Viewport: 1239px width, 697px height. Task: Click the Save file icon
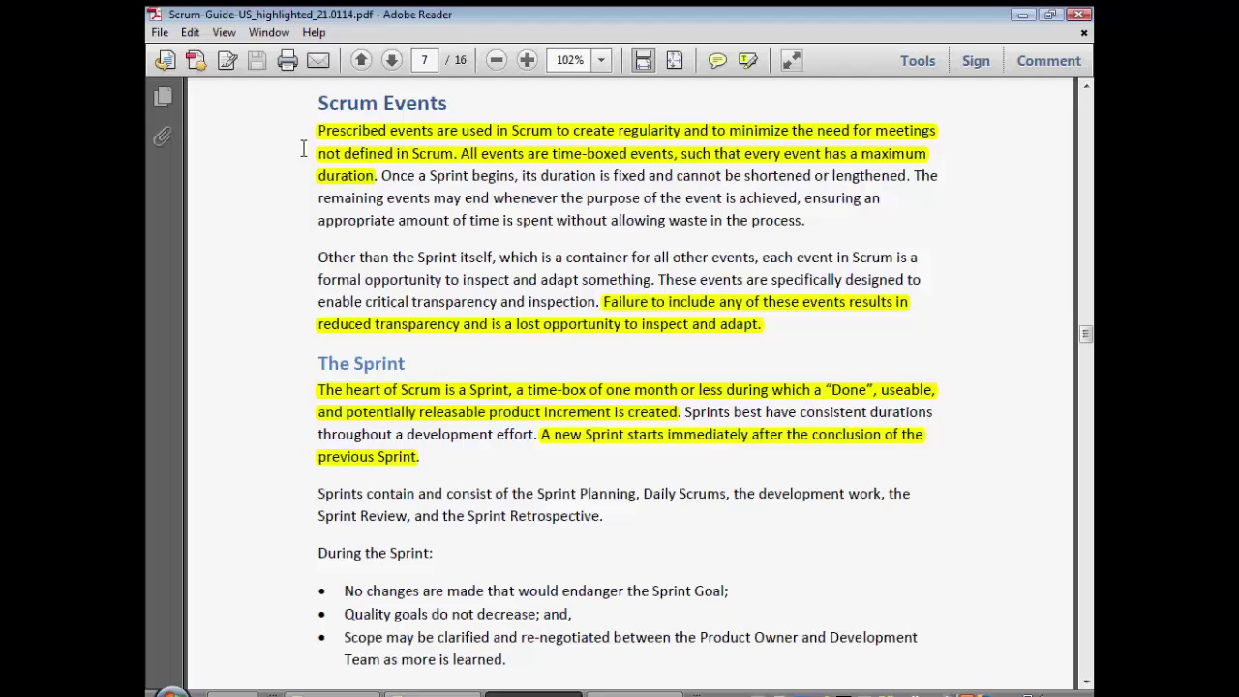(257, 60)
